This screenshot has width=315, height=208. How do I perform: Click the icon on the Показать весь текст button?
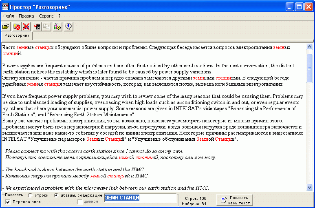(x=223, y=199)
